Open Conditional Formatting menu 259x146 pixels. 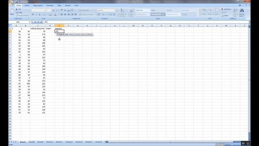click(x=122, y=13)
